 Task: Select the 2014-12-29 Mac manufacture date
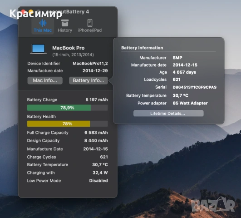point(95,71)
